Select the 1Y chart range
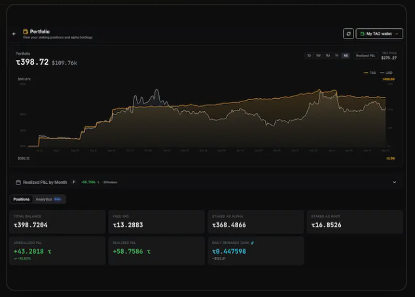Screen dimensions: 415x297 (336, 56)
